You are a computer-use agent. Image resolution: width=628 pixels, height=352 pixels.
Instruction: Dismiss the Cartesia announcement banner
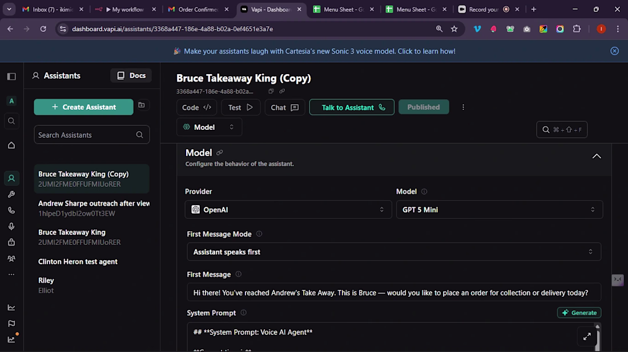tap(614, 51)
